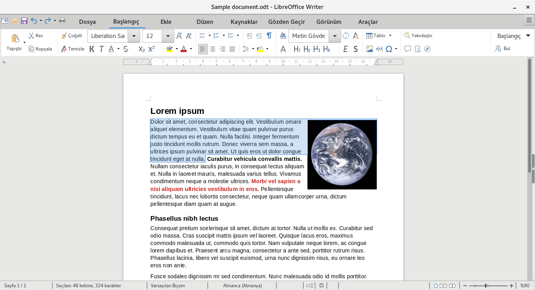The height and width of the screenshot is (290, 535).
Task: Select the Earth image in the document
Action: [342, 155]
